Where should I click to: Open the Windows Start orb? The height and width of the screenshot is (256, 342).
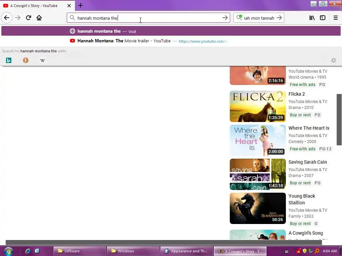tap(8, 251)
